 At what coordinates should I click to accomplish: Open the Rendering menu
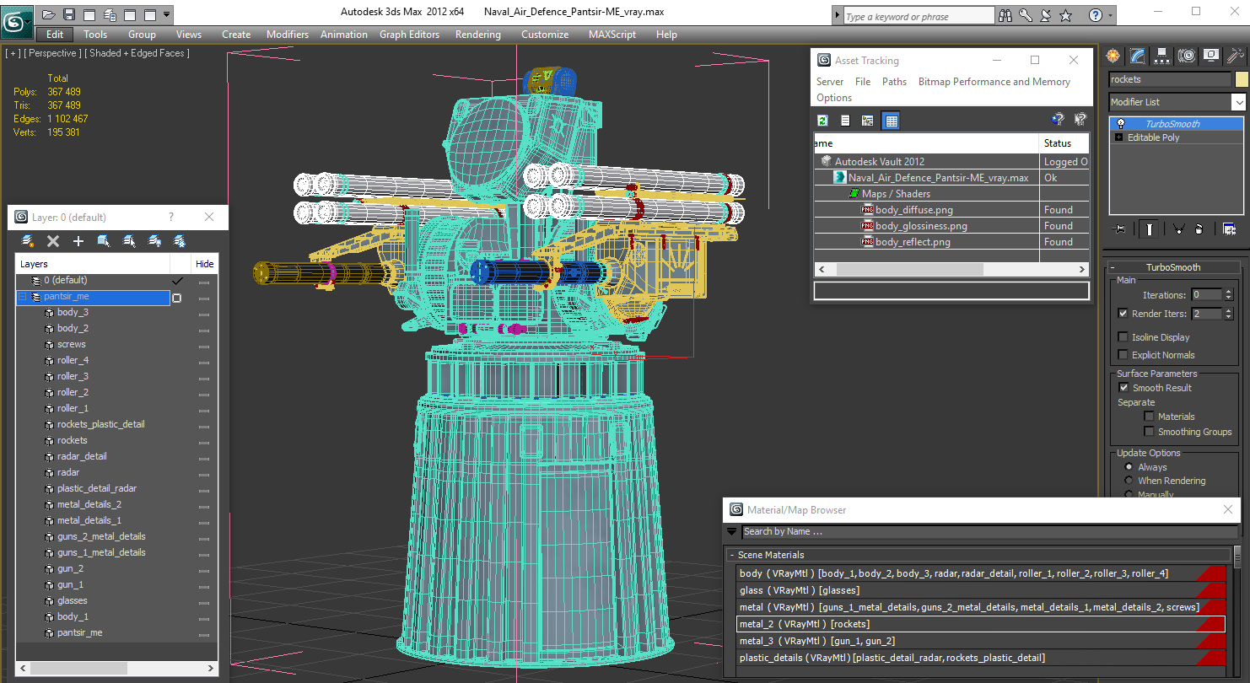(477, 35)
